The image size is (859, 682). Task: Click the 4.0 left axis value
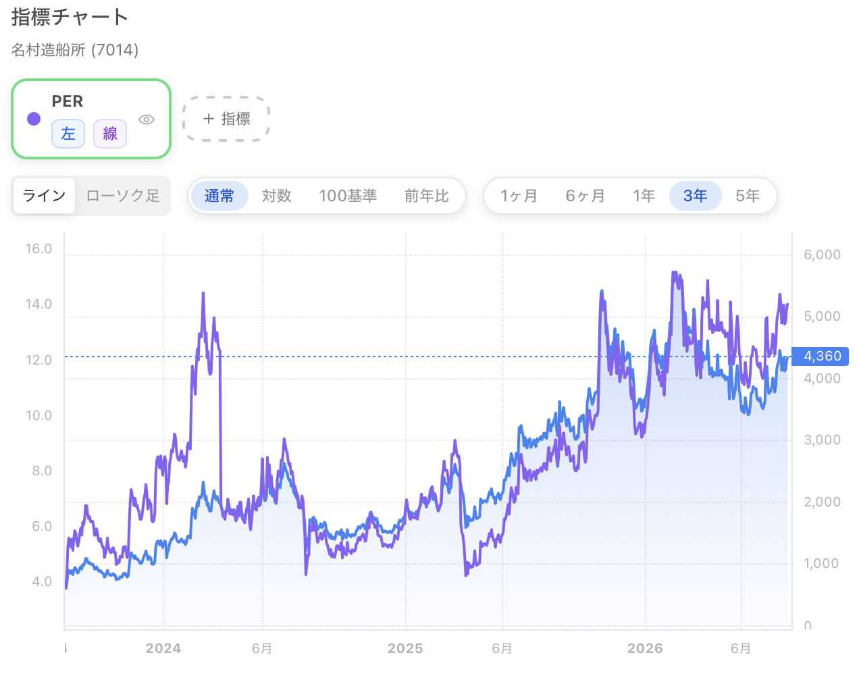[42, 581]
